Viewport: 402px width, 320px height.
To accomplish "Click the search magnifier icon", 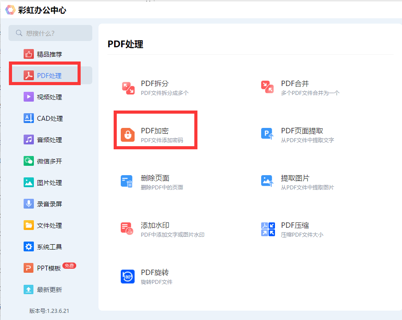I will 19,33.
